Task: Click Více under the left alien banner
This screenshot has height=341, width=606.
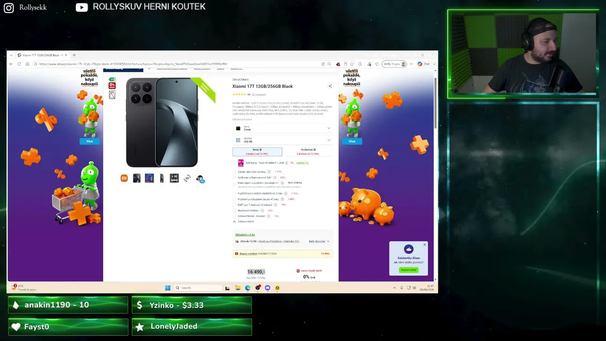Action: click(x=89, y=141)
